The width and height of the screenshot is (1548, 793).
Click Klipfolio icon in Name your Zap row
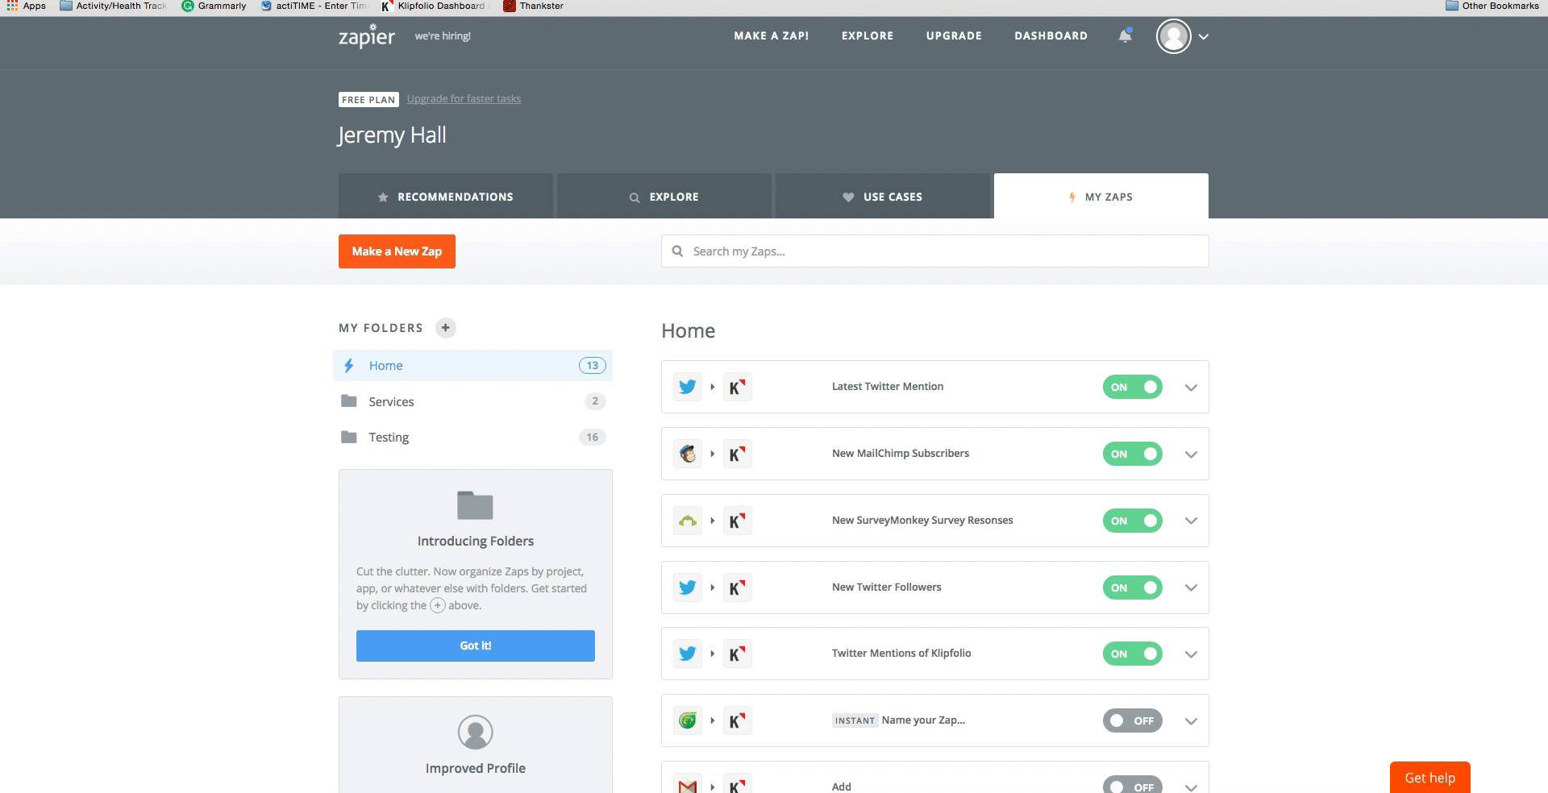(x=737, y=720)
